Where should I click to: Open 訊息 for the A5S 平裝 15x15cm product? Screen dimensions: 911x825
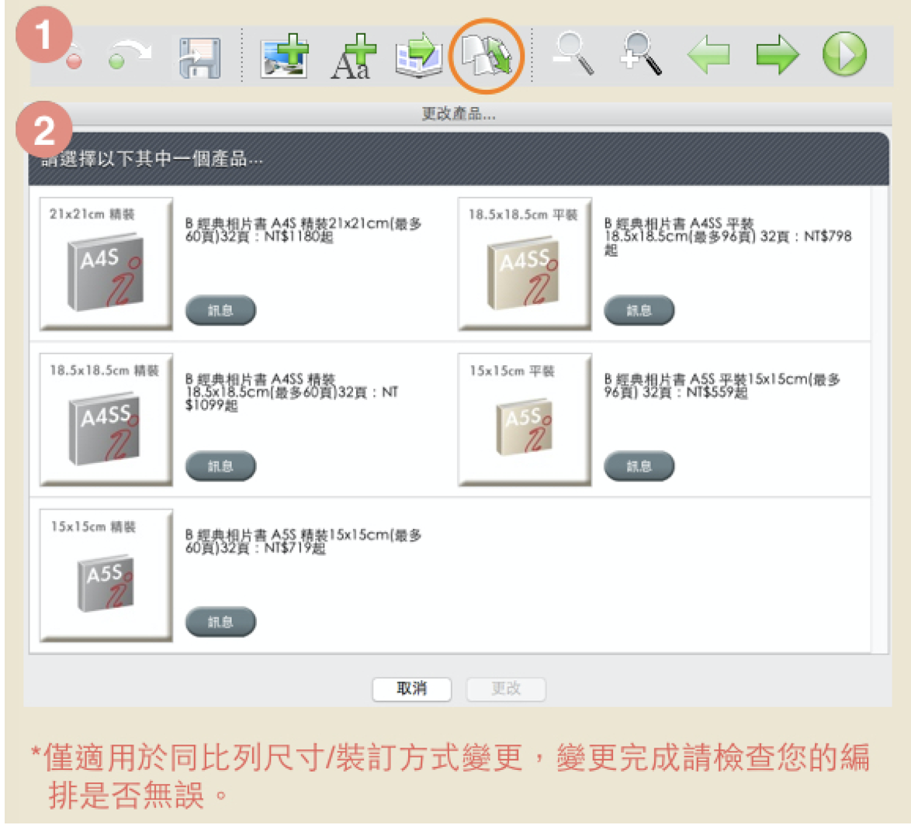(x=639, y=466)
